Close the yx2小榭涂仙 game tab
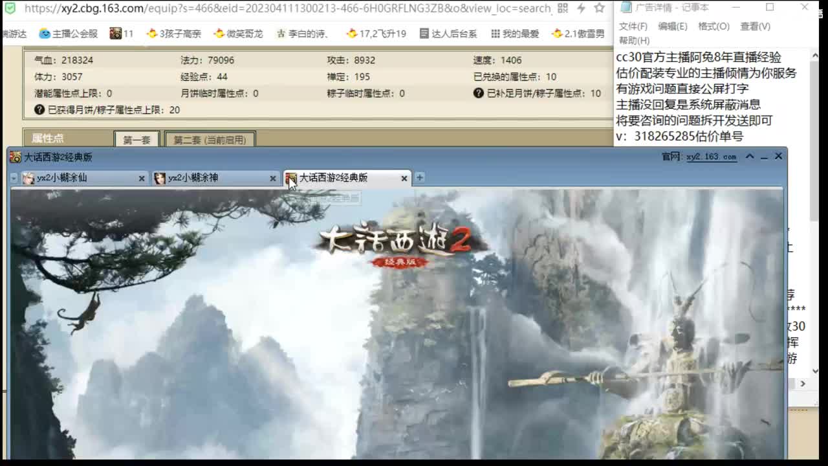Screen dimensions: 828x466 click(x=142, y=178)
